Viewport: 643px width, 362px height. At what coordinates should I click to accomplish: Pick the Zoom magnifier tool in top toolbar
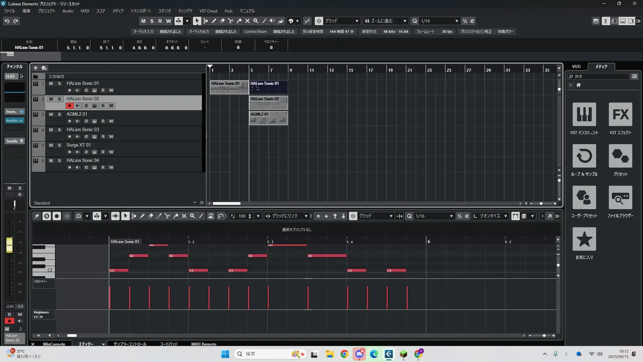[256, 21]
